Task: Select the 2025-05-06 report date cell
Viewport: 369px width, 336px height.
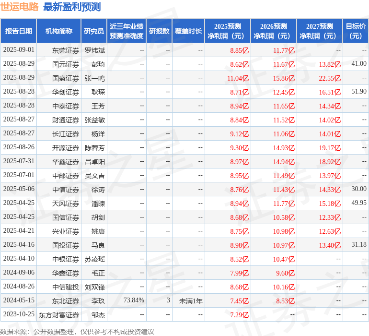Action: 19,189
